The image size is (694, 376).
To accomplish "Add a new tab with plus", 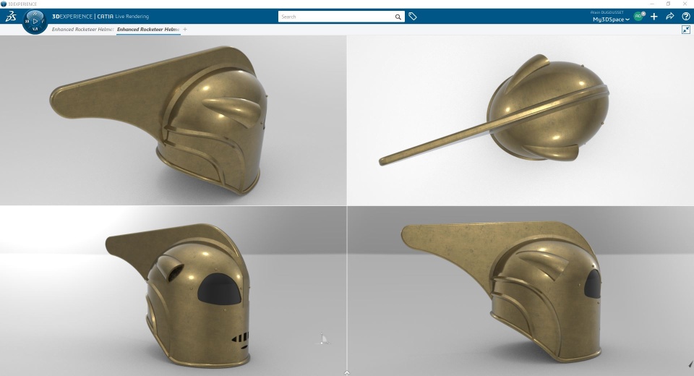I will pyautogui.click(x=185, y=29).
